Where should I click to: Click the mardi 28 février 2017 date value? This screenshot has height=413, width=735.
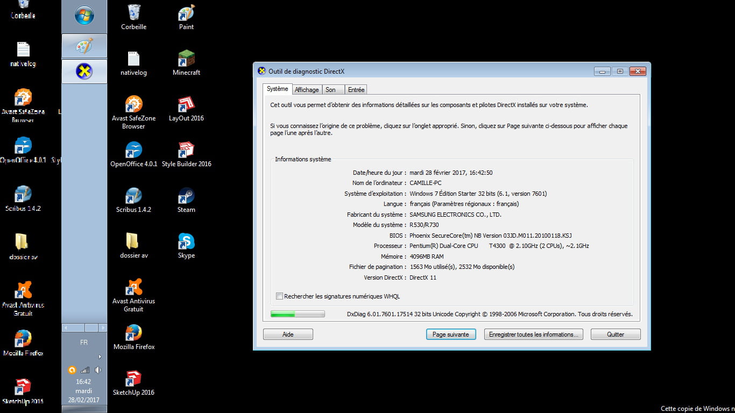pos(451,173)
